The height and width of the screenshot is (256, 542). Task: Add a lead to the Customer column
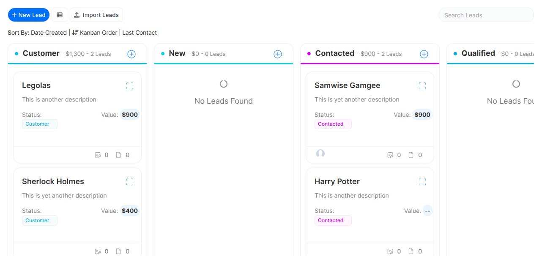coord(131,54)
